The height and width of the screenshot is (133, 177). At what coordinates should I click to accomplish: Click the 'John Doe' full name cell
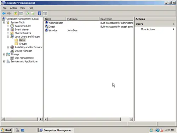pos(72,31)
